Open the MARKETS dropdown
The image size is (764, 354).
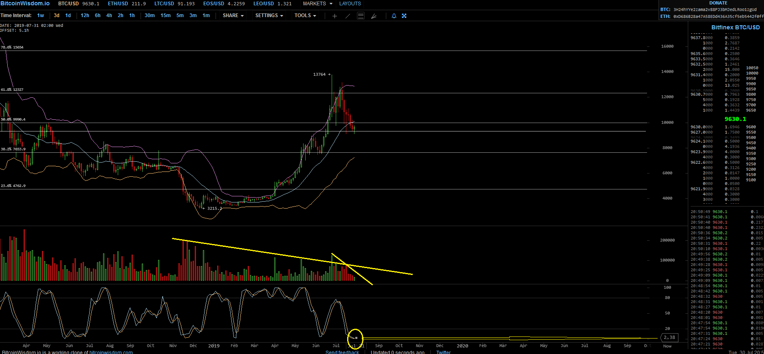317,4
